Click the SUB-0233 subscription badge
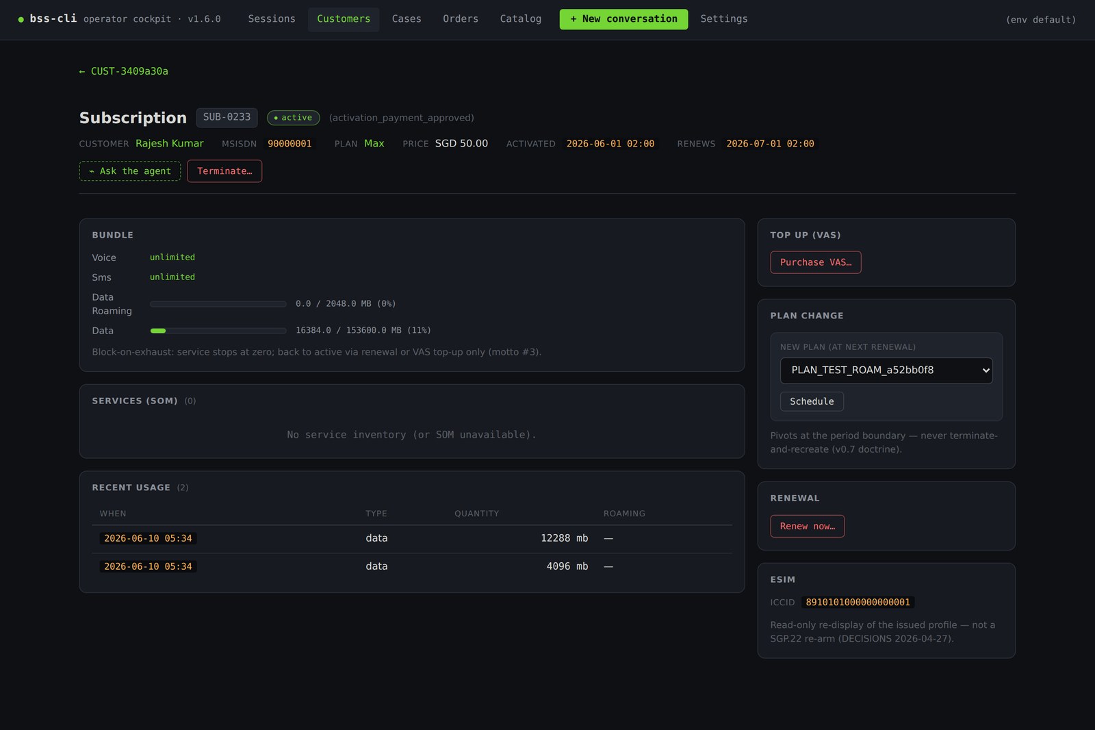The height and width of the screenshot is (730, 1095). click(227, 117)
